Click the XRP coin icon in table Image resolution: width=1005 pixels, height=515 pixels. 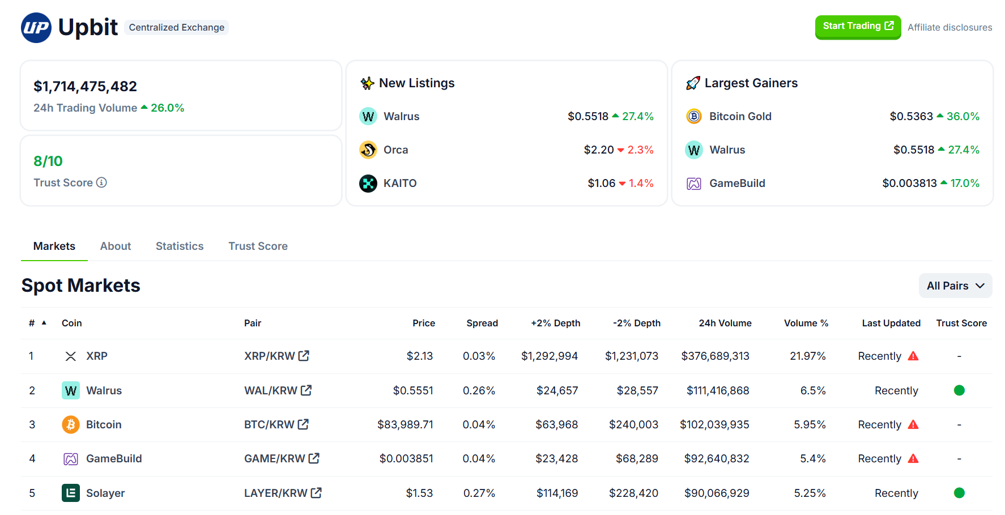pyautogui.click(x=71, y=356)
